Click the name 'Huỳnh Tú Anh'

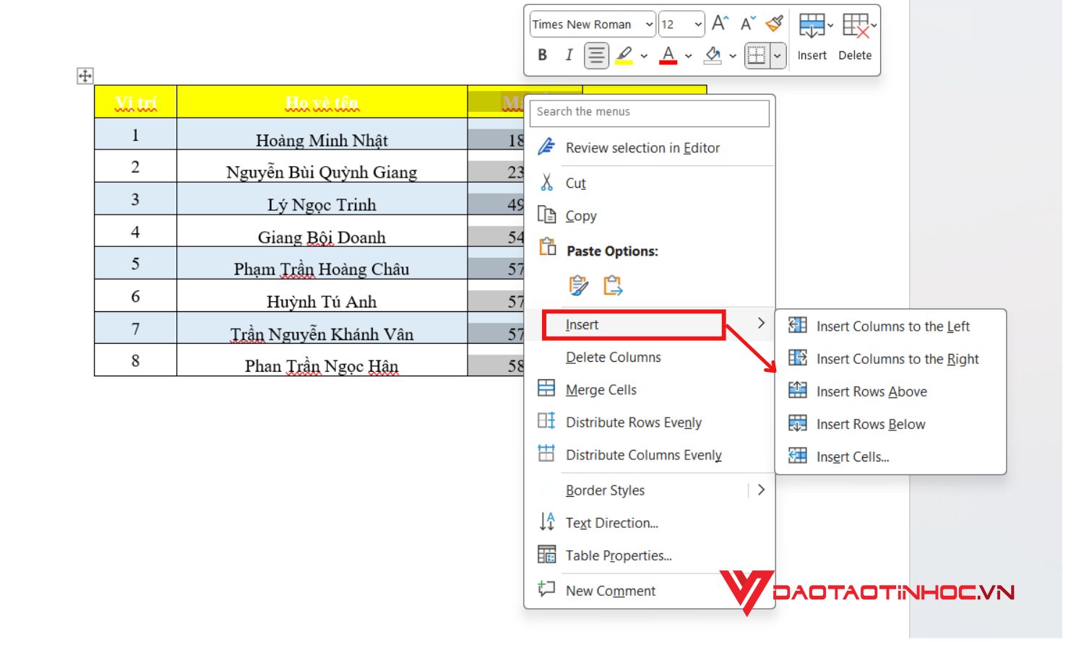(x=322, y=301)
